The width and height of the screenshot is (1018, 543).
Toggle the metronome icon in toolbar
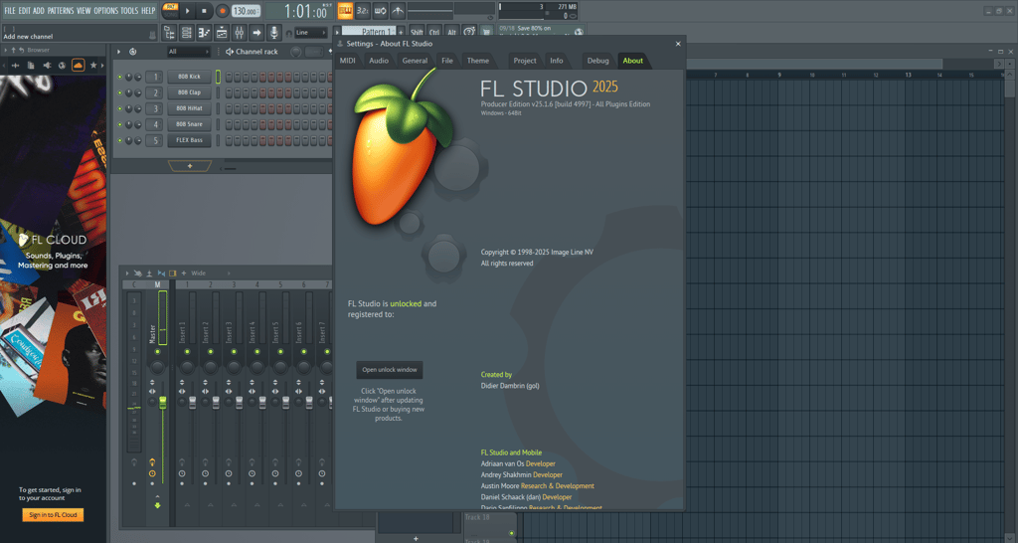point(398,10)
